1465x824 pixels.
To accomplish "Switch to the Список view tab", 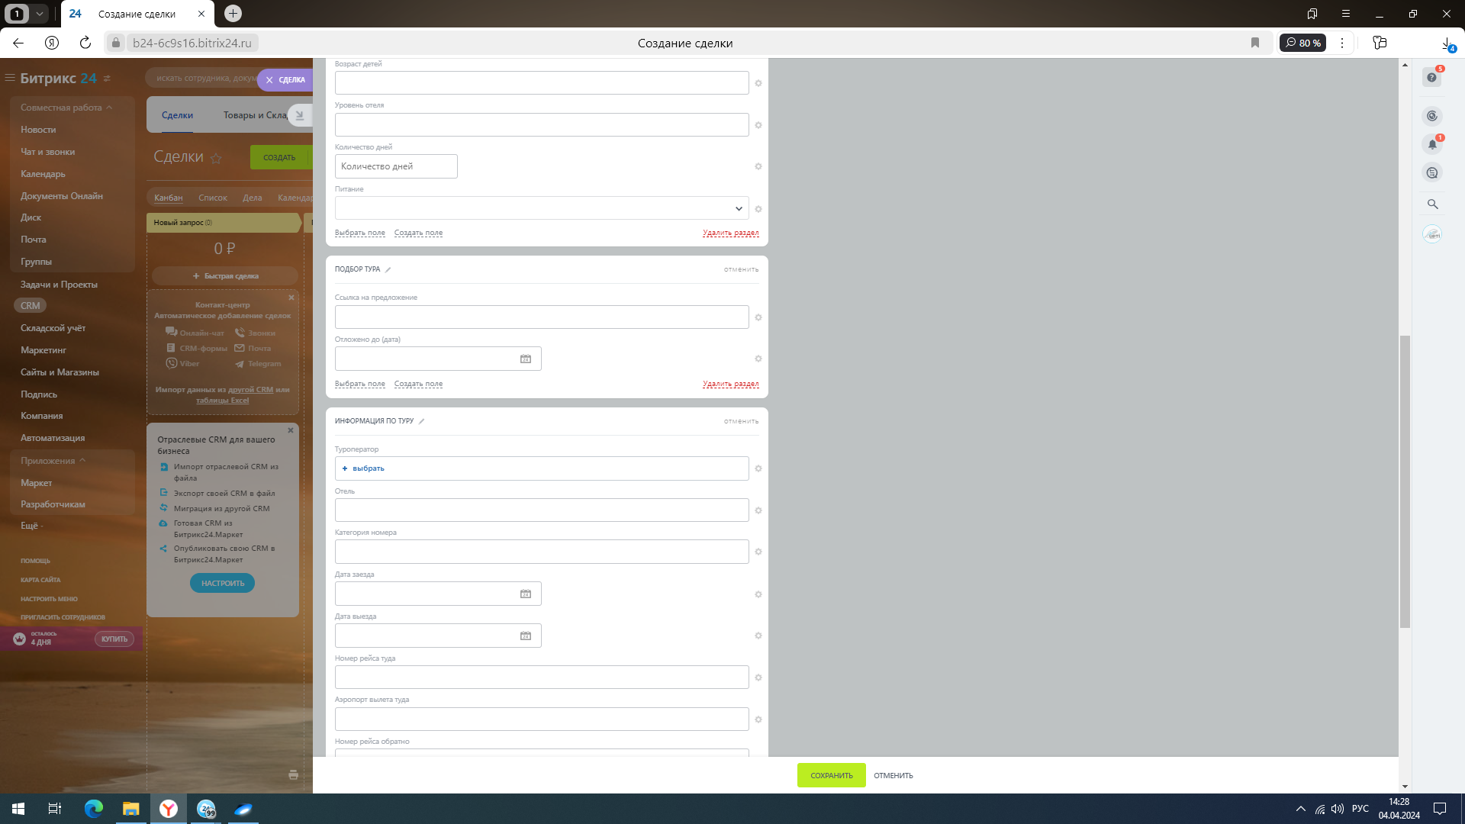I will coord(212,198).
